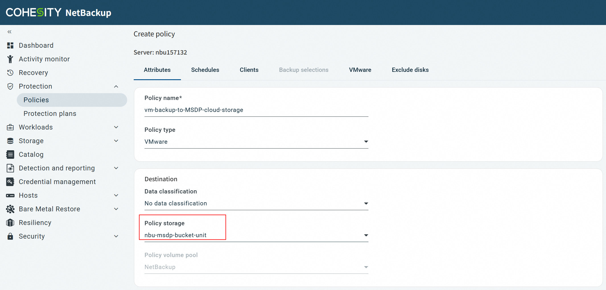Click the Security menu label
The image size is (606, 290).
[x=32, y=236]
